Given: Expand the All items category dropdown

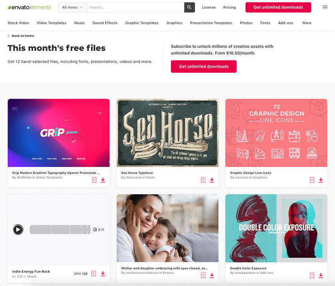Looking at the screenshot, I should 73,7.
